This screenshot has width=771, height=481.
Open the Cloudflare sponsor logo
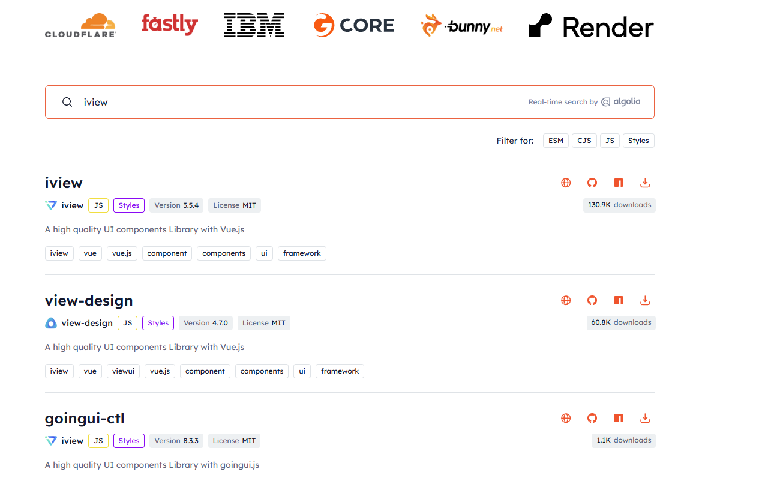[x=81, y=26]
